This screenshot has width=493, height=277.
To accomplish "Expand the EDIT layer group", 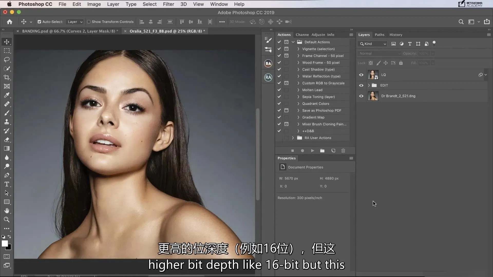I will [369, 85].
